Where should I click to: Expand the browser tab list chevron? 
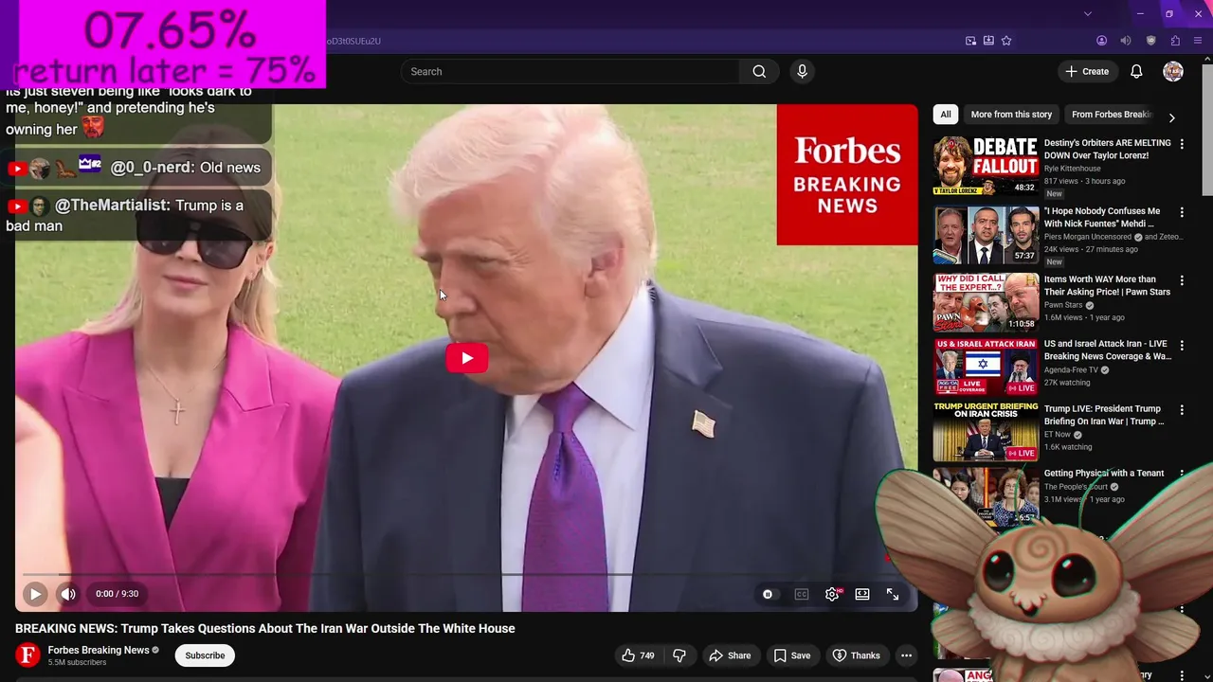tap(1087, 13)
